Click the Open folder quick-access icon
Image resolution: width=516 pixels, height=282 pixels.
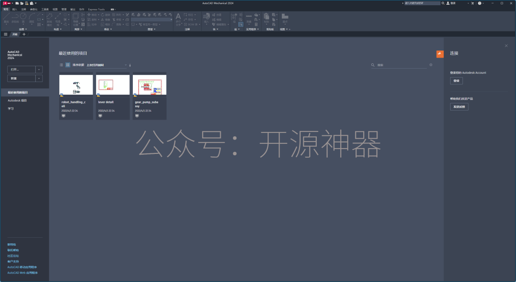pyautogui.click(x=21, y=3)
